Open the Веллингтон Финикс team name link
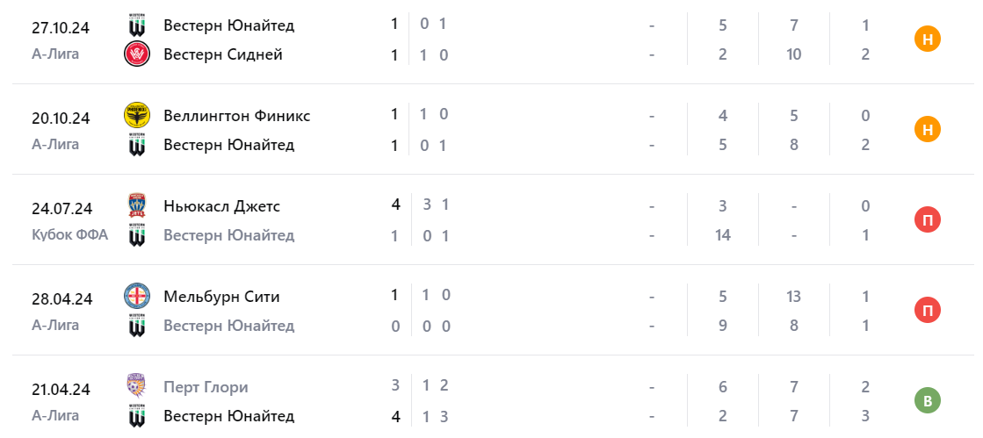Screen dimensions: 983x438 tap(236, 116)
